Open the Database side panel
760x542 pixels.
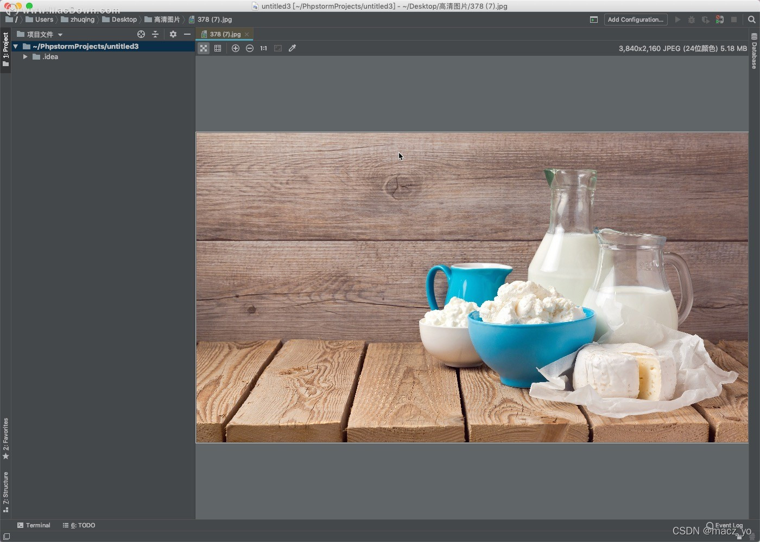(754, 51)
